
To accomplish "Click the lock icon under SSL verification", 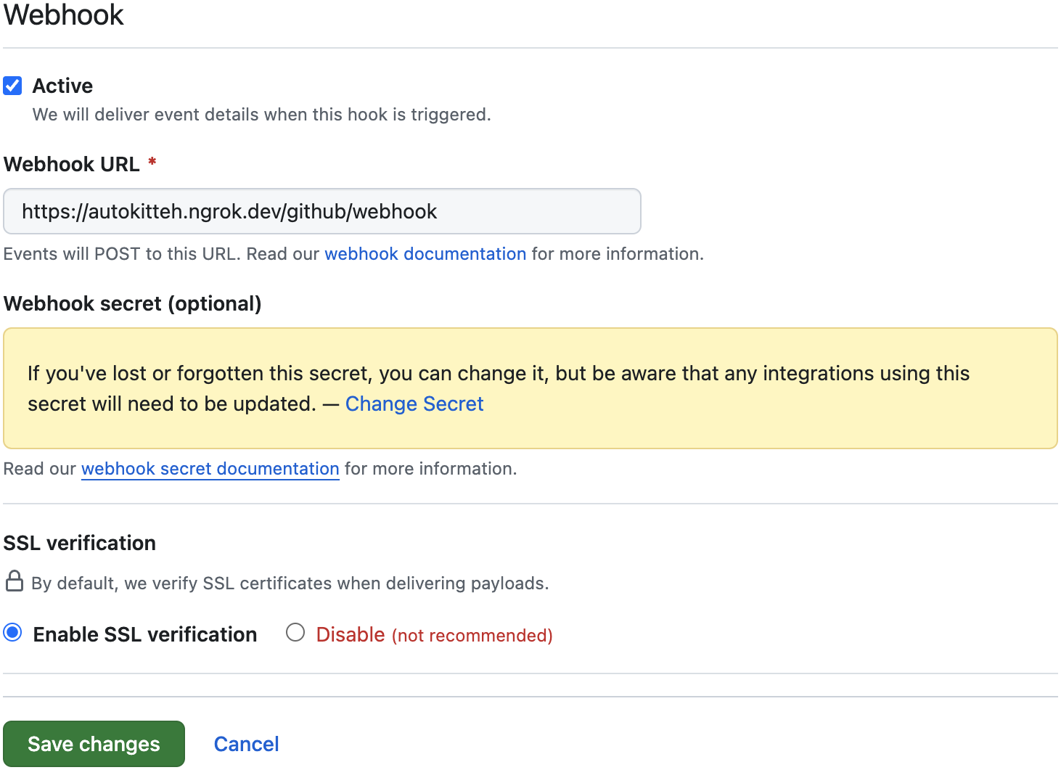I will [15, 581].
